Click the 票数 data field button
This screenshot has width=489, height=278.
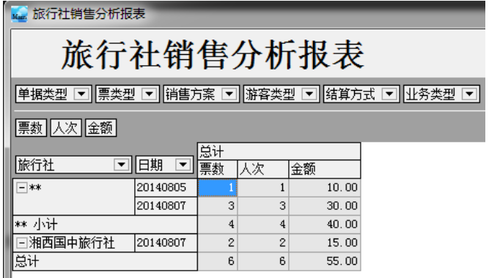31,127
